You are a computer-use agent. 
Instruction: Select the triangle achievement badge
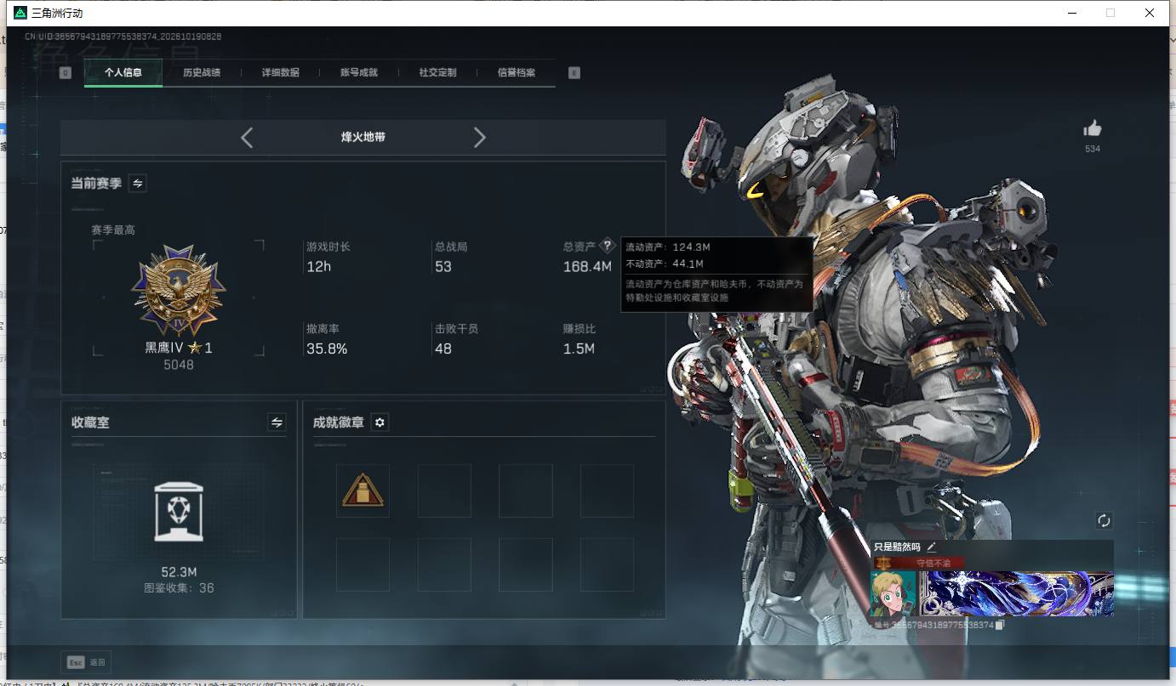(363, 490)
